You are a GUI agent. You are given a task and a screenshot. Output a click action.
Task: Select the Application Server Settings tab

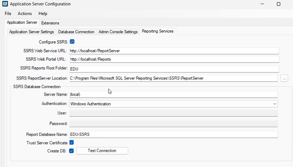31,32
